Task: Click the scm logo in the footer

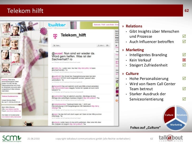Action: pos(12,138)
